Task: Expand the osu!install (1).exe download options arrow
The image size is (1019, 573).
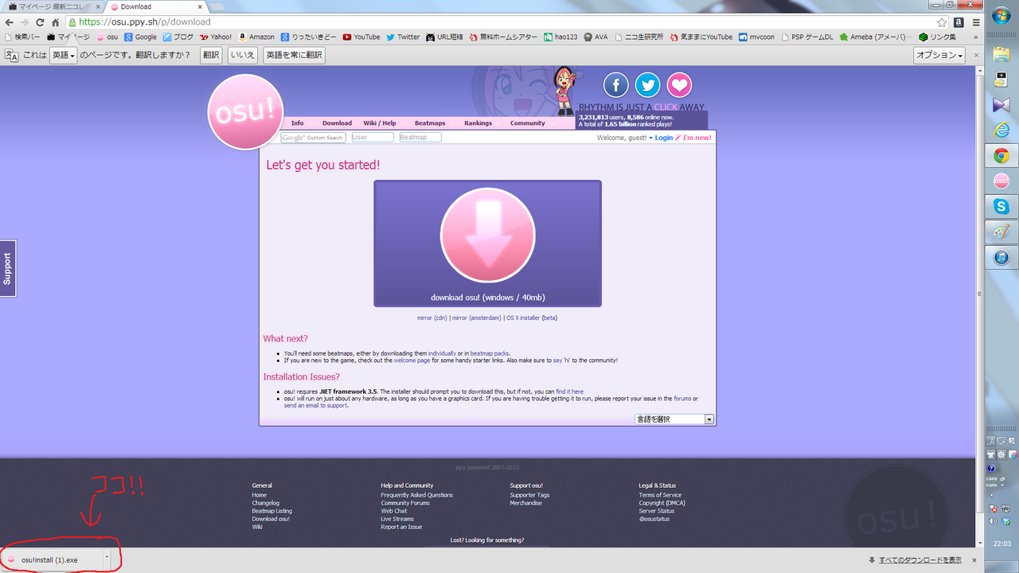Action: click(x=107, y=559)
